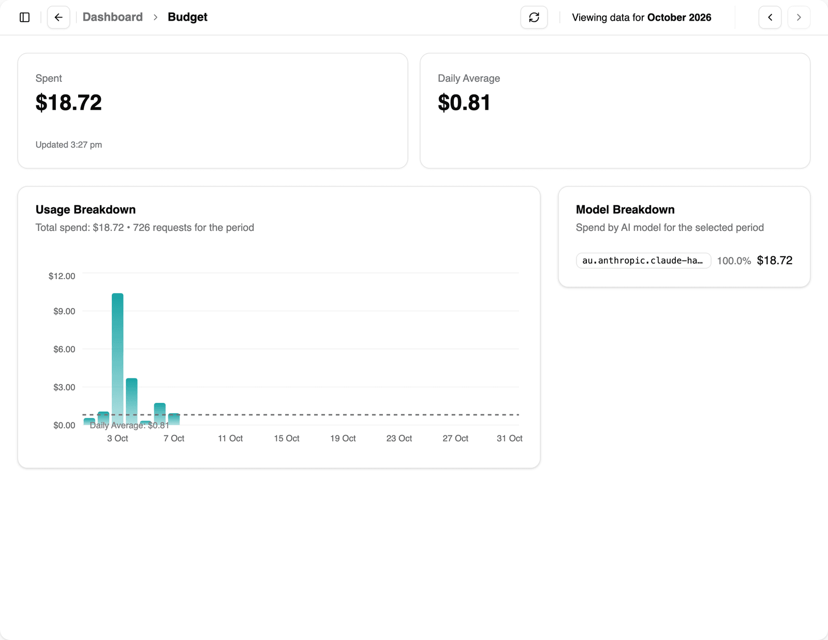Screen dimensions: 828x640
Task: Click the $18.72 model spend amount
Action: [x=775, y=260]
